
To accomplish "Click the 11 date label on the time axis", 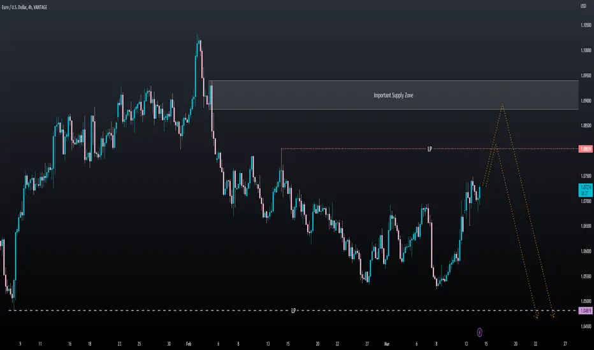I will click(40, 344).
